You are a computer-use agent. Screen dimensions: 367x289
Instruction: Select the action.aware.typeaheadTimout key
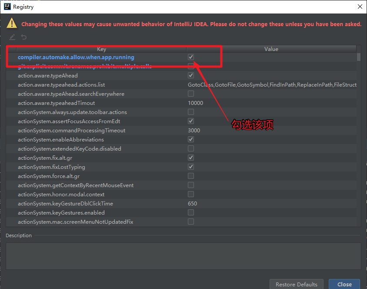pos(57,103)
